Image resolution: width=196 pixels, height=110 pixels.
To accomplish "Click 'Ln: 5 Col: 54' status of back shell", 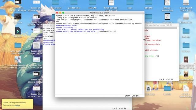I will click(x=119, y=109).
